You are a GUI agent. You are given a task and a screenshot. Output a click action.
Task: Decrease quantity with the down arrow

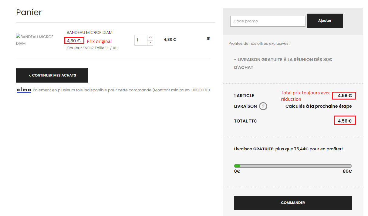[150, 43]
